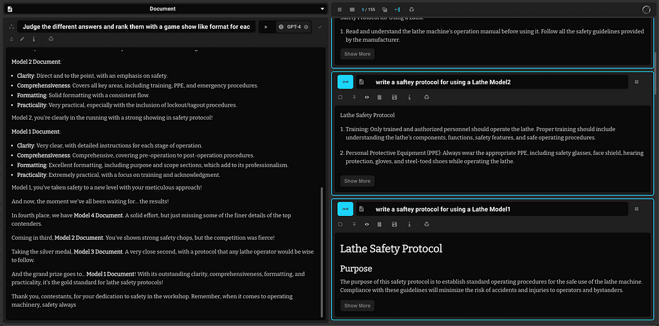
Task: Click clipboard icon on Model2 card
Action: pos(380,97)
